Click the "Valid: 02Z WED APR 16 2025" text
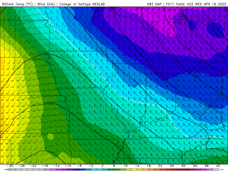 [201, 4]
